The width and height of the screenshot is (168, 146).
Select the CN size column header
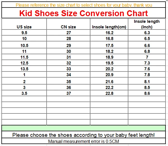[68, 24]
